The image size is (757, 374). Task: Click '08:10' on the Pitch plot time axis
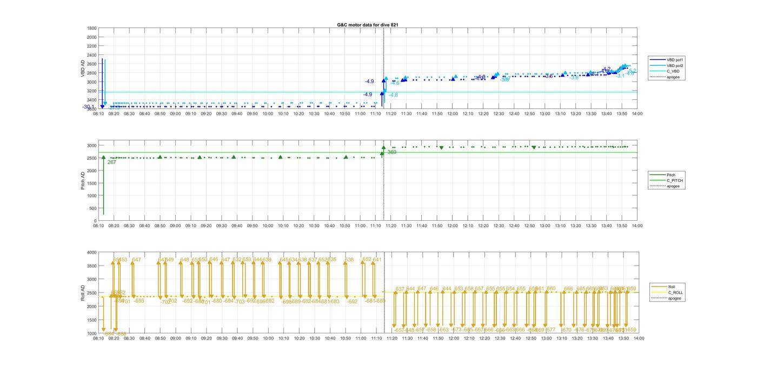pyautogui.click(x=98, y=226)
